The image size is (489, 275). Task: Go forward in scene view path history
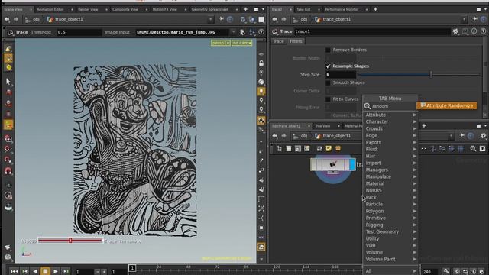pos(16,19)
